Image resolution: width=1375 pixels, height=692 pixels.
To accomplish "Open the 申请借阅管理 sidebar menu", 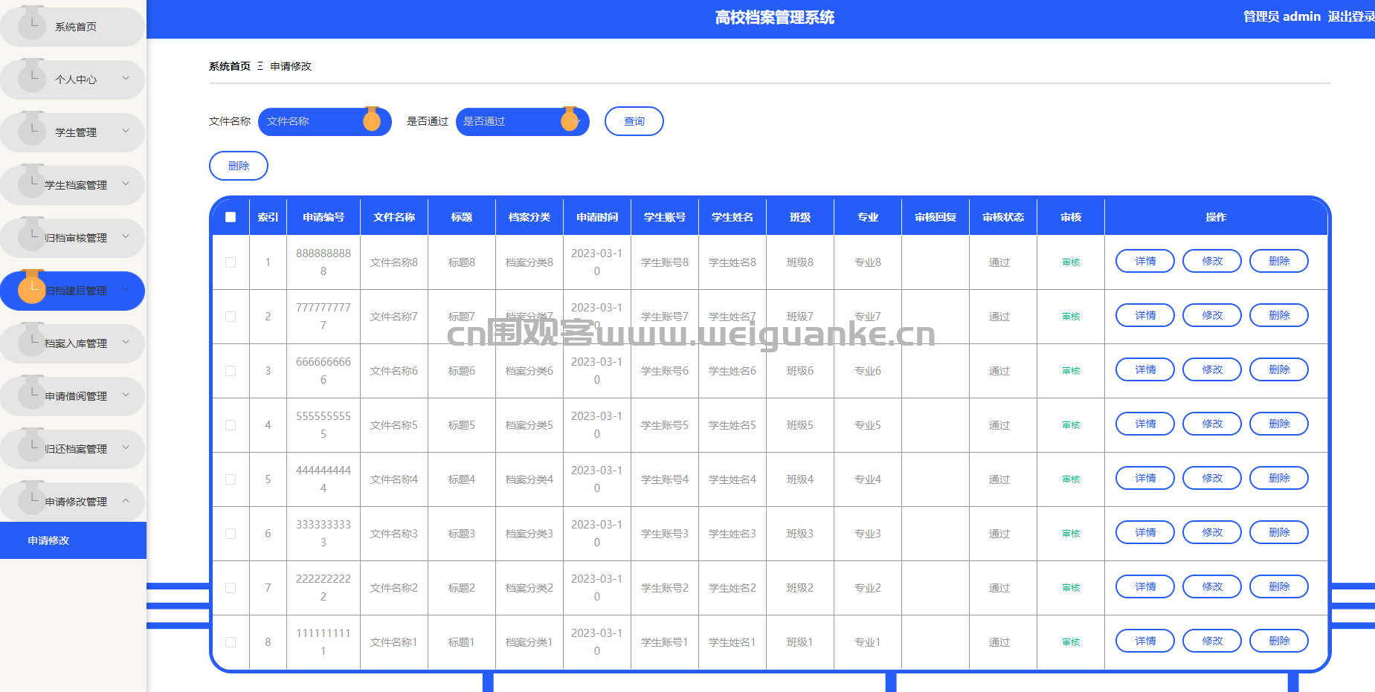I will [76, 396].
